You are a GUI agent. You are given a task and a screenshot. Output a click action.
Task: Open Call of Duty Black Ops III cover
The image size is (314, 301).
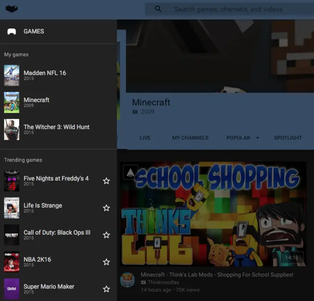click(x=12, y=235)
